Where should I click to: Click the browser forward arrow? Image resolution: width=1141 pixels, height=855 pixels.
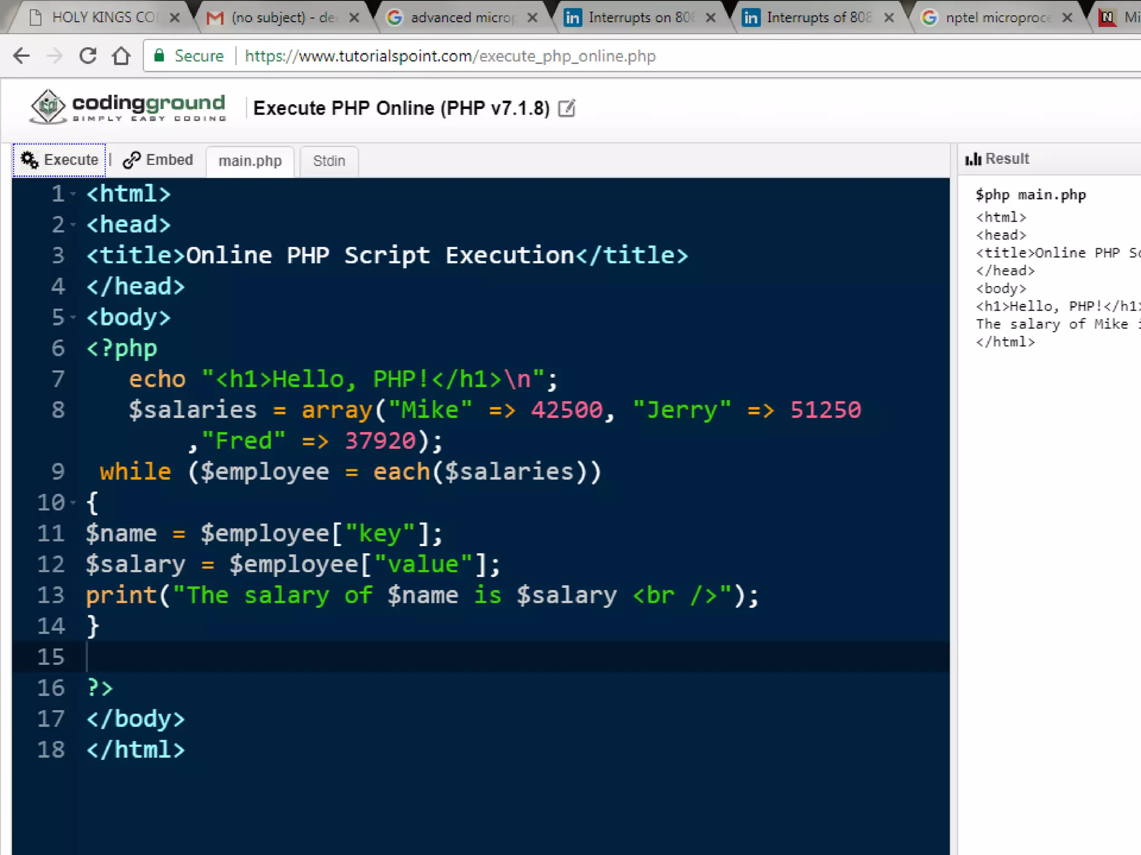[55, 56]
